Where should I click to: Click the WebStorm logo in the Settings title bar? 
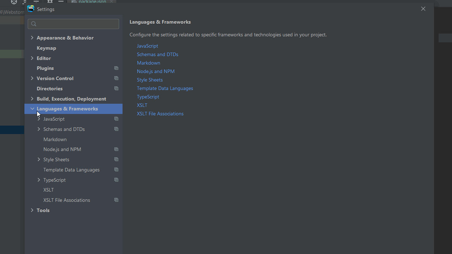tap(31, 9)
